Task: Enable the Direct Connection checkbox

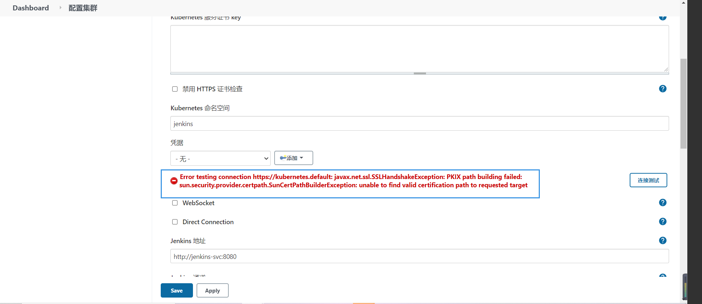Action: point(175,222)
